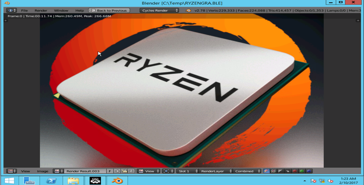Open Server Manager from taskbar
Image resolution: width=364 pixels, height=185 pixels.
[29, 181]
